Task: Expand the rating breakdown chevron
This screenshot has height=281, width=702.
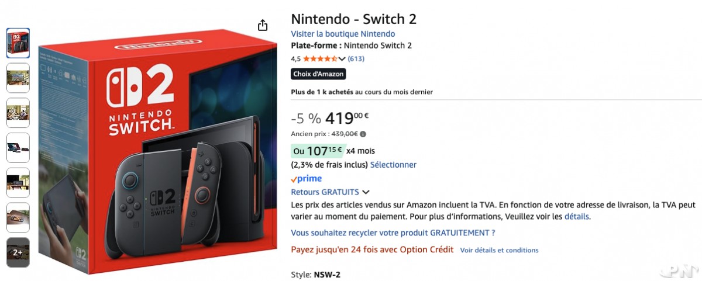Action: click(x=342, y=58)
